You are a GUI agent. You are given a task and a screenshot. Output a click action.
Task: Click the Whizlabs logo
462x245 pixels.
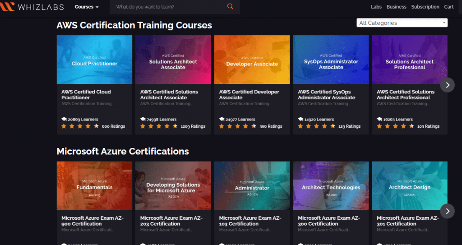32,6
